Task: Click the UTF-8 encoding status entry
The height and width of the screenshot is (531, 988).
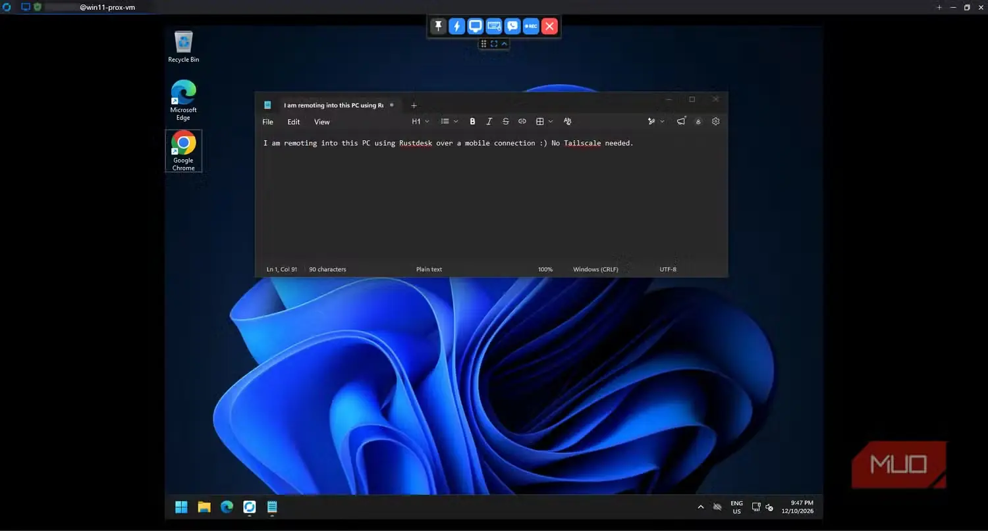Action: tap(668, 269)
